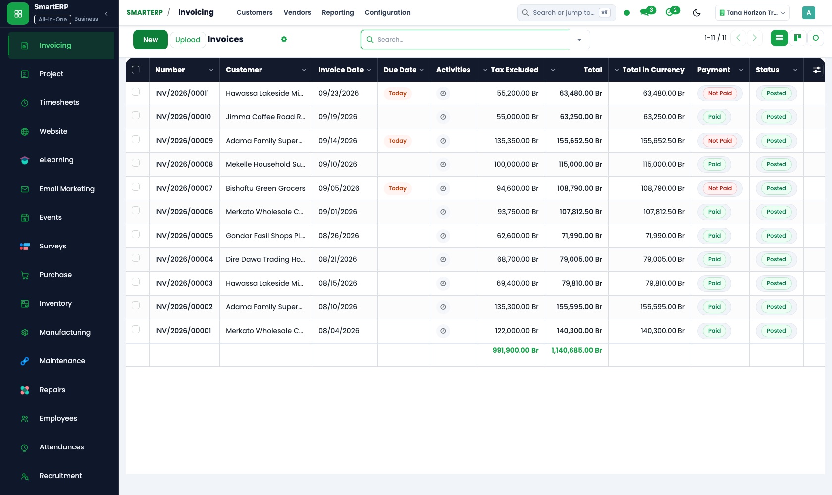Click the Upload button
This screenshot has height=495, width=832.
188,40
